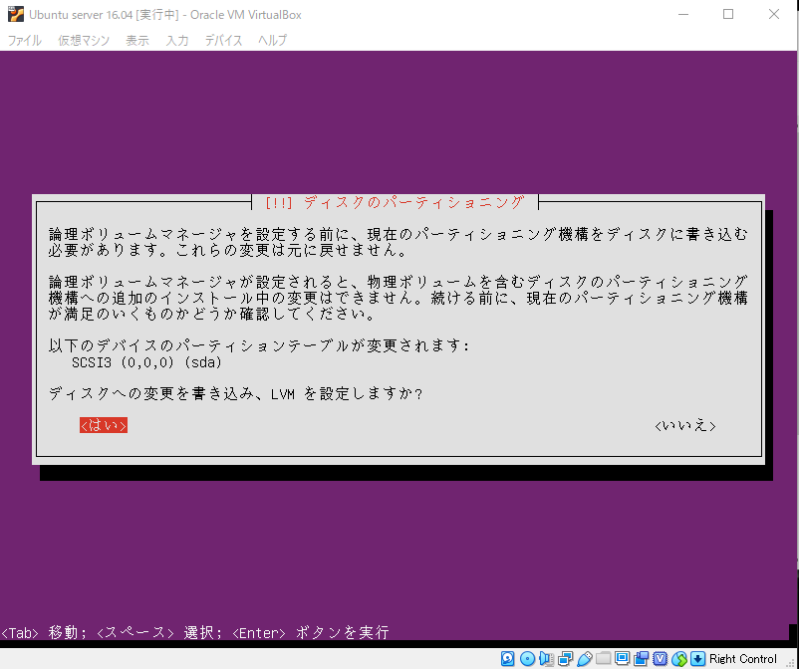Click the shared folders icon

[x=605, y=658]
